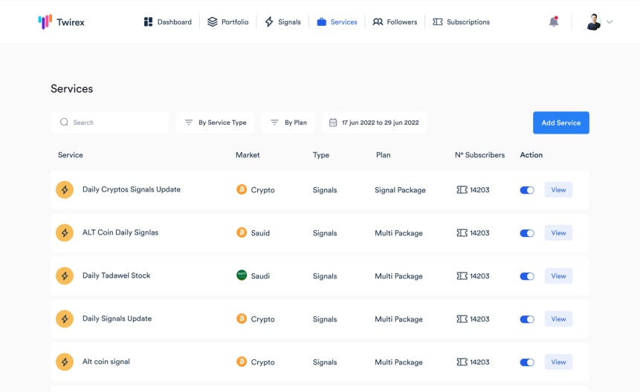This screenshot has width=640, height=392.
Task: Click lightning icon of Alt coin signal
Action: click(65, 362)
